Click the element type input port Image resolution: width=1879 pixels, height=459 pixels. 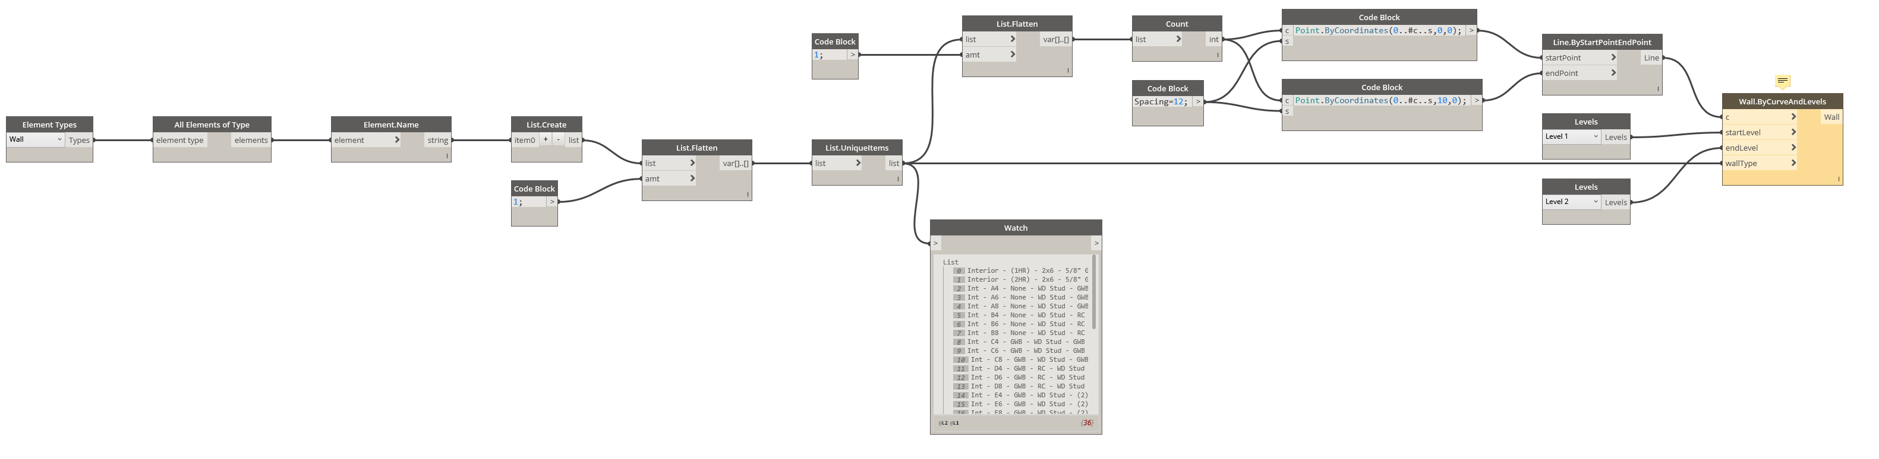[180, 141]
